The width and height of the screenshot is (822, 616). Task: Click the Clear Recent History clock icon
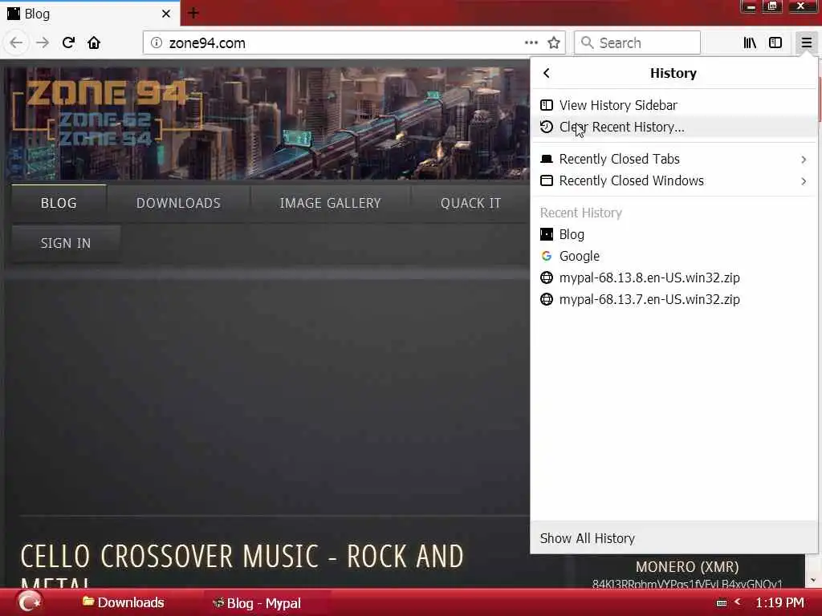pos(546,127)
